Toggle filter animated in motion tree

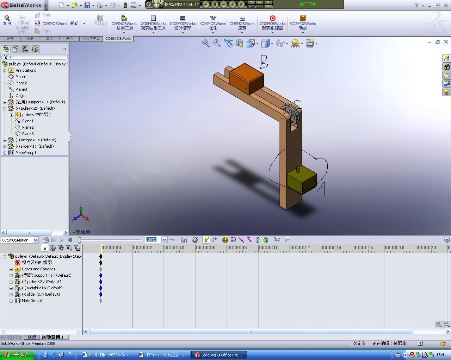click(53, 248)
